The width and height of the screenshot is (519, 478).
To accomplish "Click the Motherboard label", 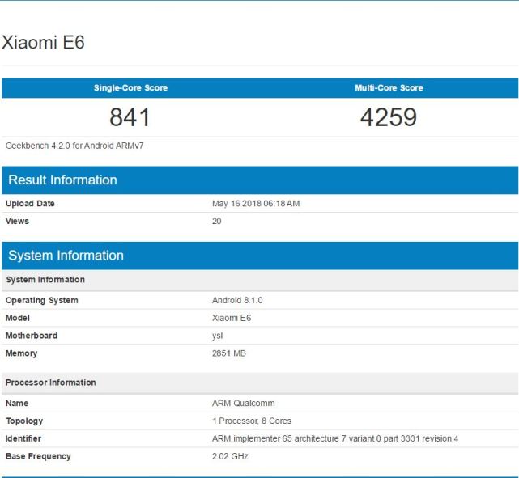I will point(32,336).
